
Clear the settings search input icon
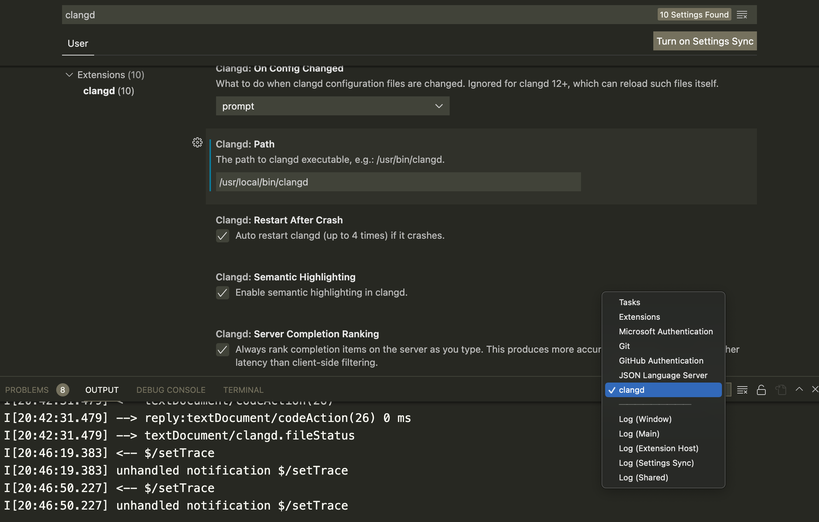[x=742, y=15]
